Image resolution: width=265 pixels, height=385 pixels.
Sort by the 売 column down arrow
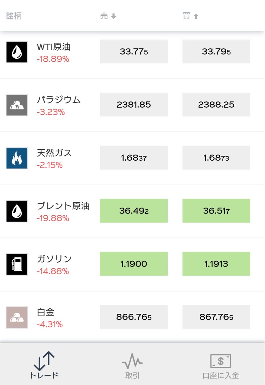pos(114,16)
